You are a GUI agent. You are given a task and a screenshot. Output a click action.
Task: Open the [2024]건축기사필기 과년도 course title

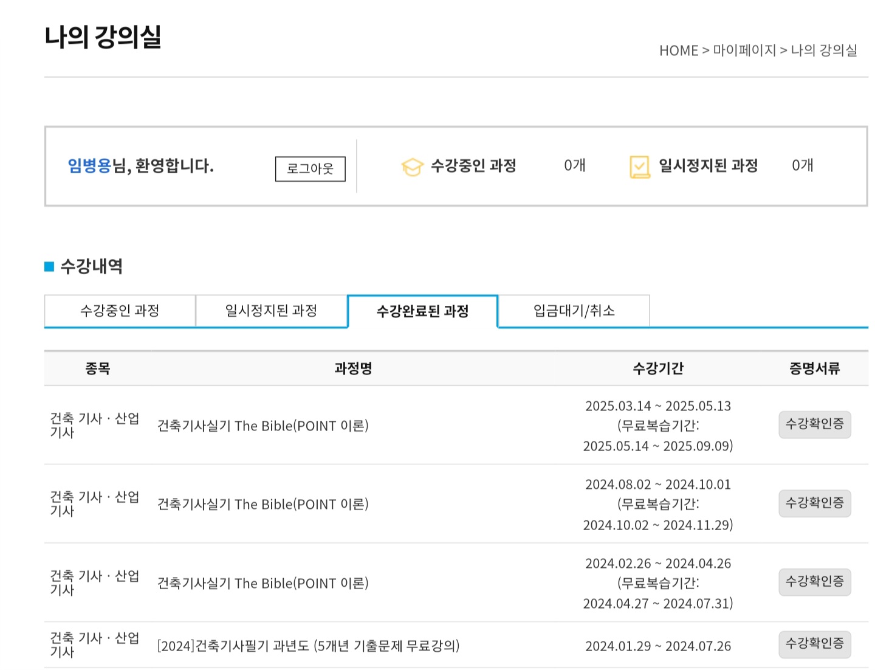tap(308, 646)
